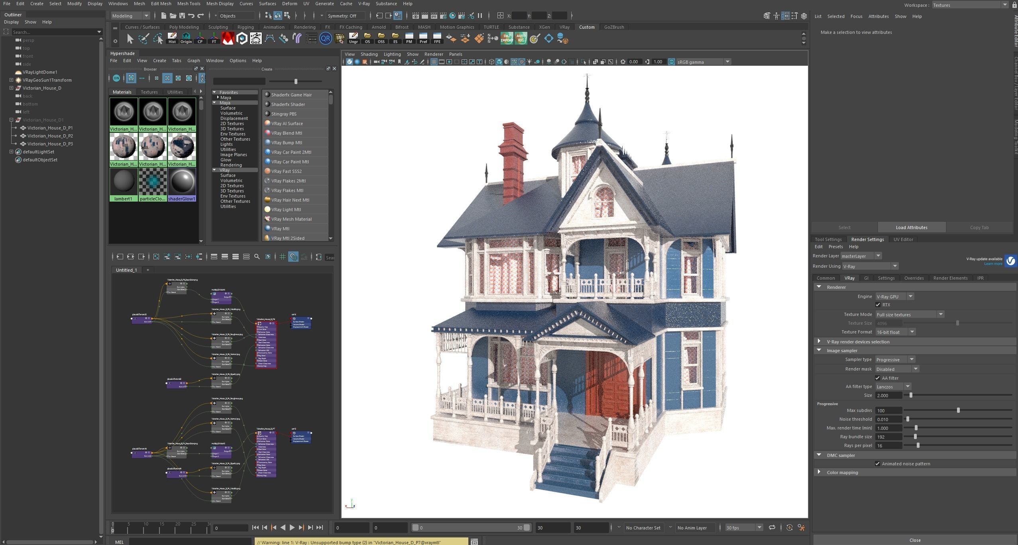This screenshot has width=1018, height=545.
Task: Open the Render Elements tab
Action: 950,278
